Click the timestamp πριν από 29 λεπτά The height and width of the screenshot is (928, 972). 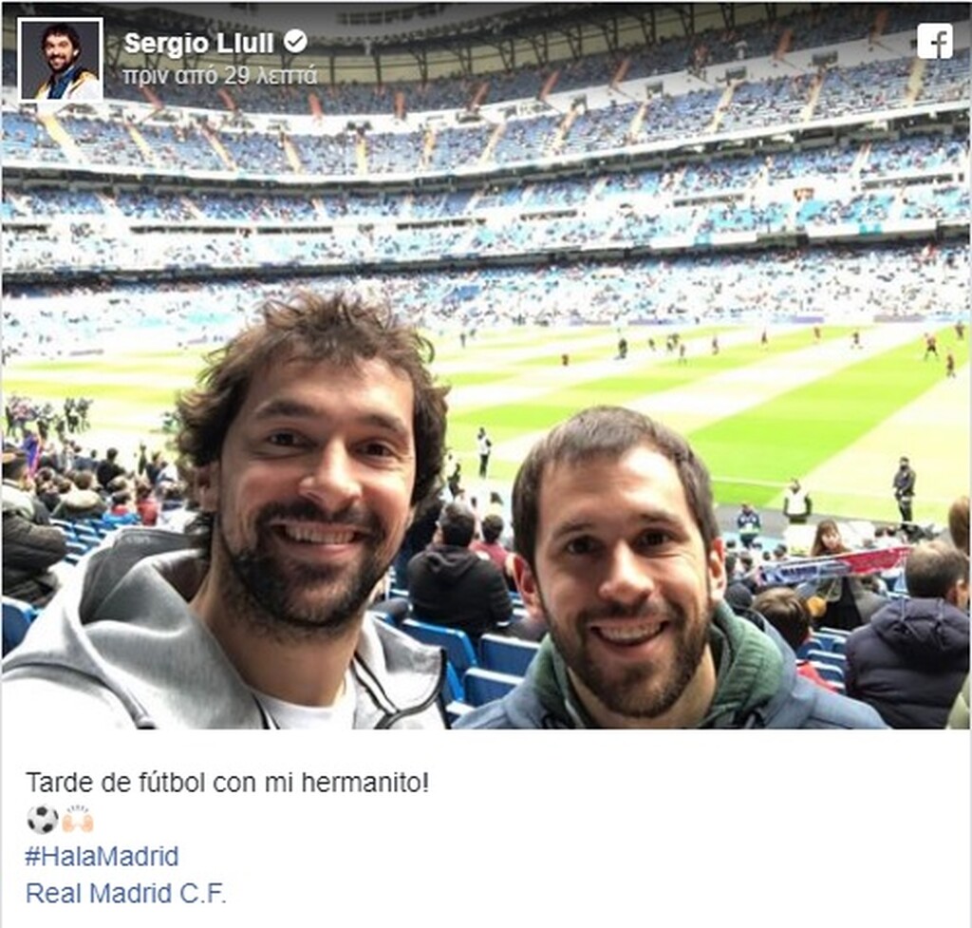220,76
